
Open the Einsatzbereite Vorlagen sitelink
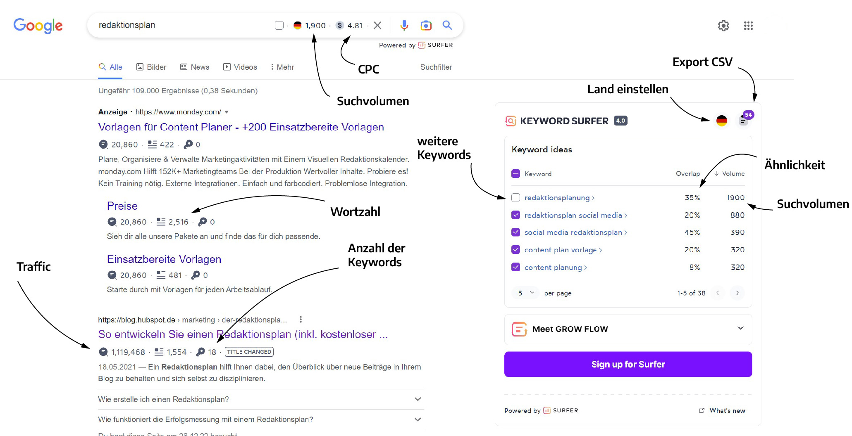[x=164, y=259]
